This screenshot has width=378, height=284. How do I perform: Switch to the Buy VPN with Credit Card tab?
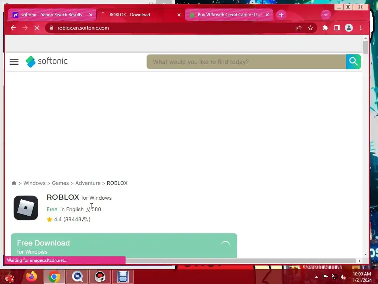point(229,15)
